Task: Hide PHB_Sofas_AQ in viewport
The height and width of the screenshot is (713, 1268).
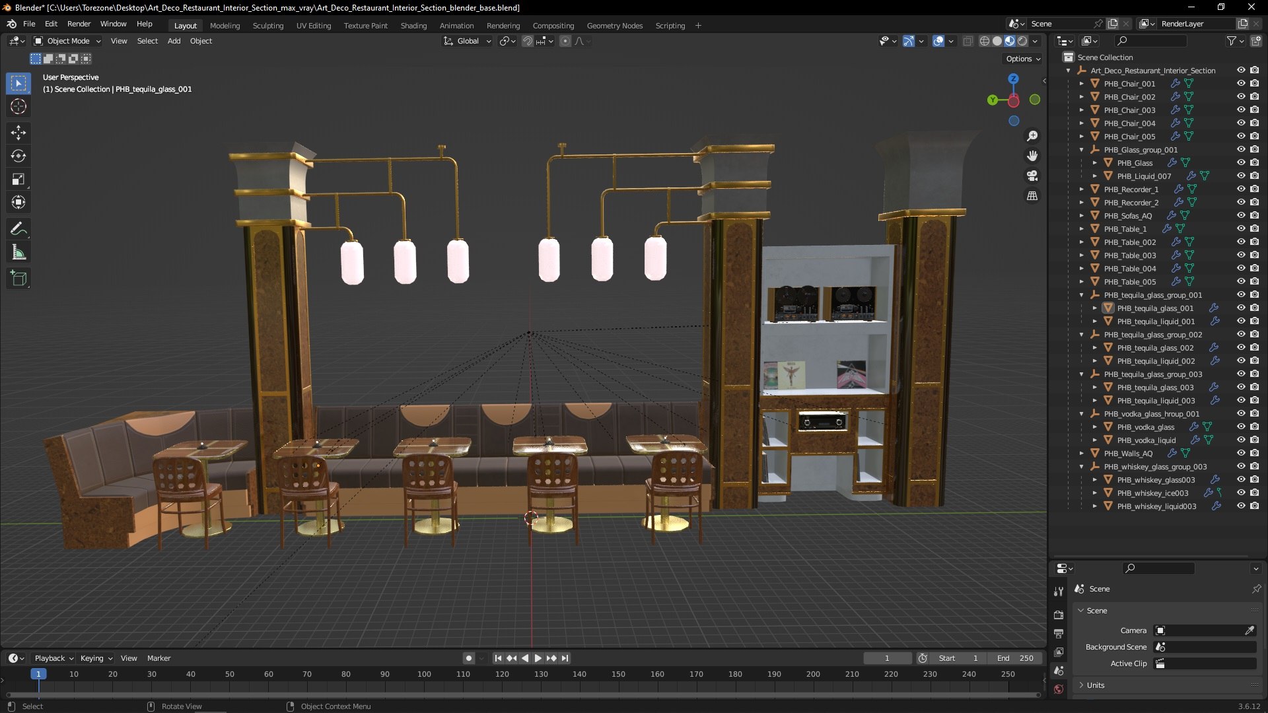Action: tap(1241, 216)
